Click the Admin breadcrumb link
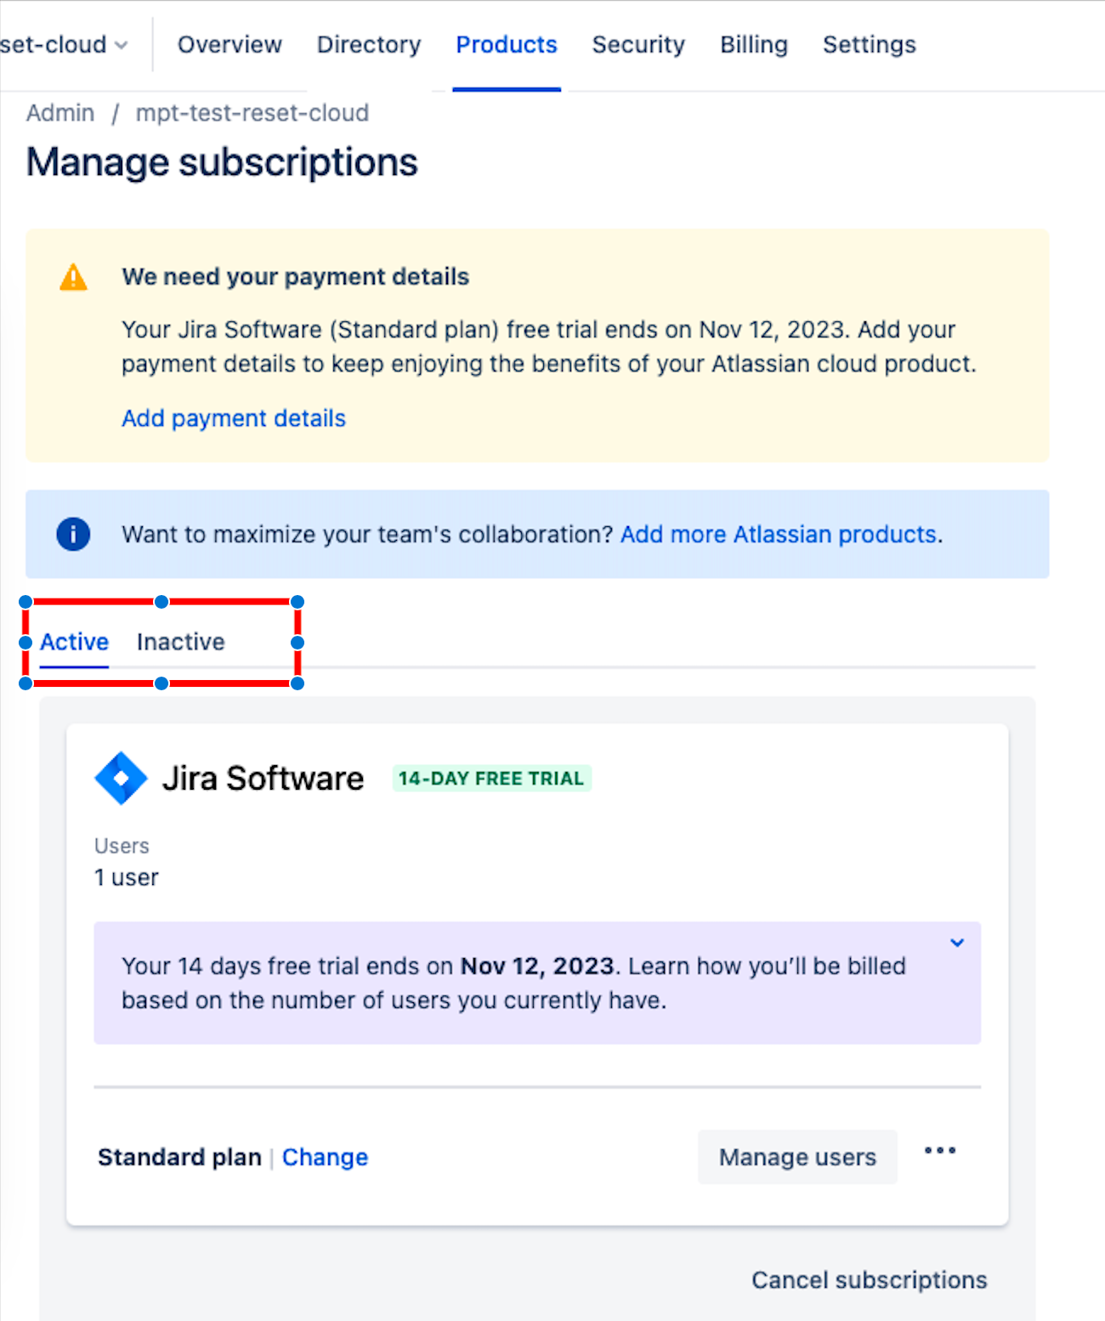 (60, 113)
